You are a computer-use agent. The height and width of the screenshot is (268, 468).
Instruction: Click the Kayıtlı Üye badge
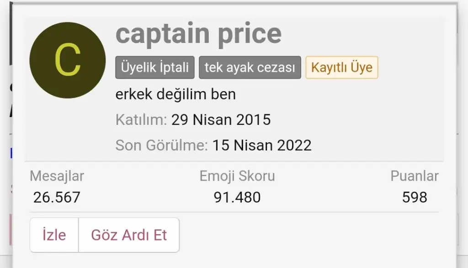341,68
